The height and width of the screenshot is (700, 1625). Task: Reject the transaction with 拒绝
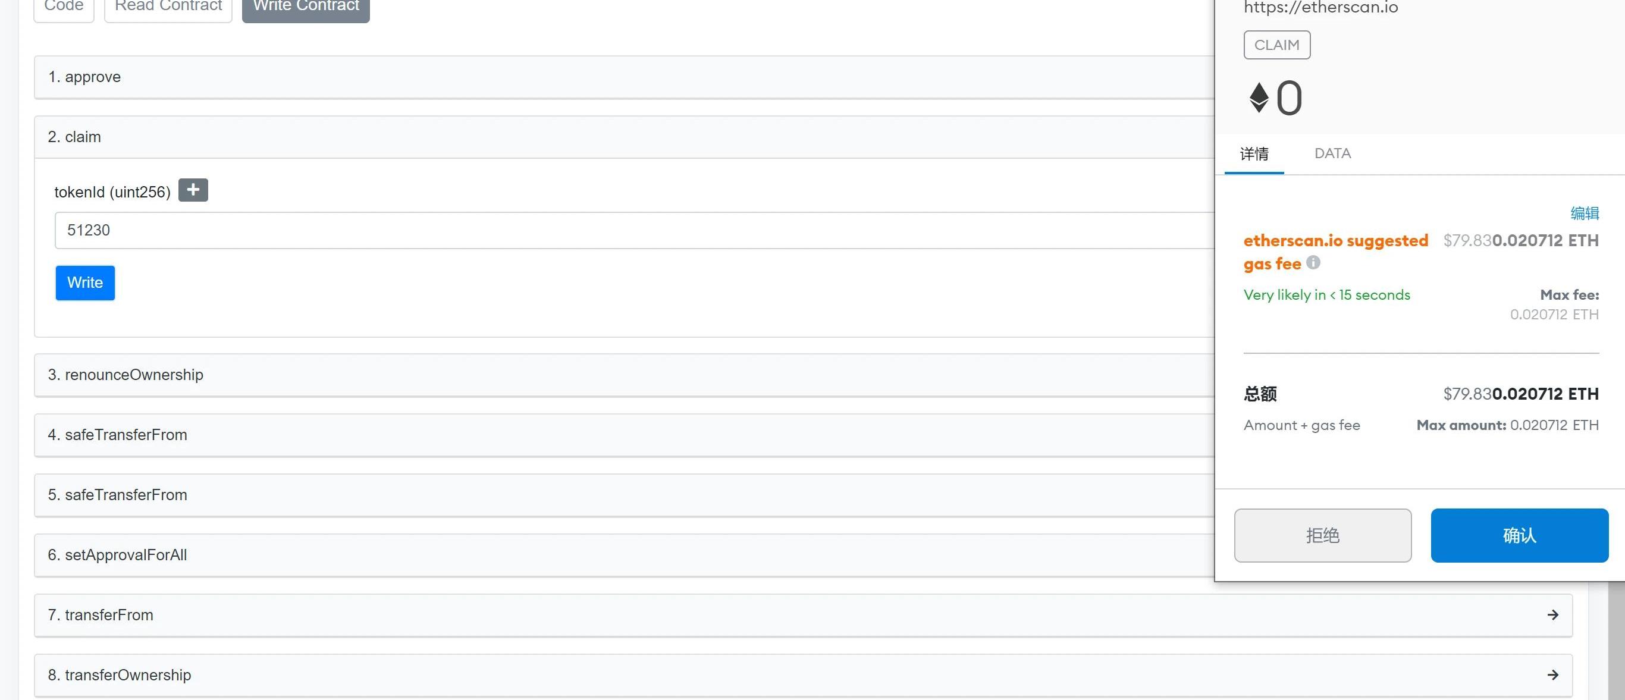point(1322,535)
